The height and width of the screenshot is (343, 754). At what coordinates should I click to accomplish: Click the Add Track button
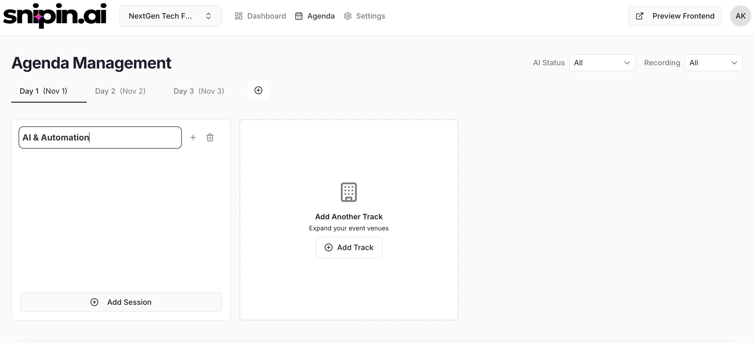[349, 247]
